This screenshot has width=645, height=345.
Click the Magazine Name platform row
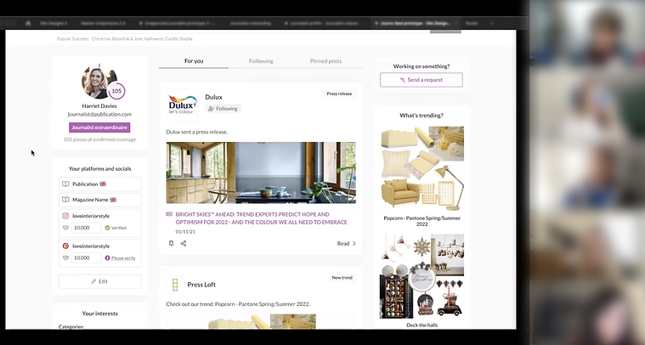[100, 200]
